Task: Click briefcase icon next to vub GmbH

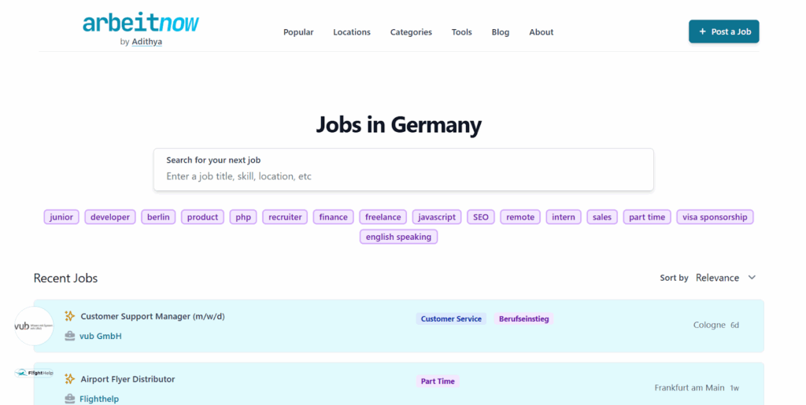Action: click(x=70, y=336)
